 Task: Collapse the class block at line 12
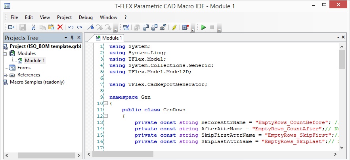point(106,116)
